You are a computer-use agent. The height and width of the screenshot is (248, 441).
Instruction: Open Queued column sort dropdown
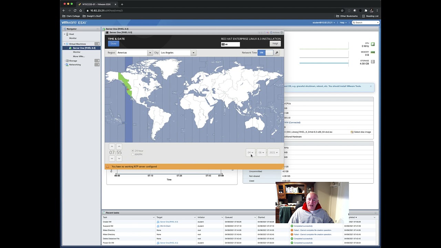tap(255, 217)
